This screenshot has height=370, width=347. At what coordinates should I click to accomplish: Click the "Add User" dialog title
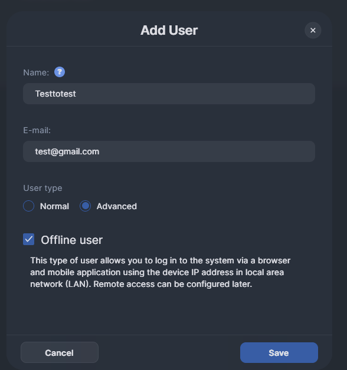coord(169,30)
